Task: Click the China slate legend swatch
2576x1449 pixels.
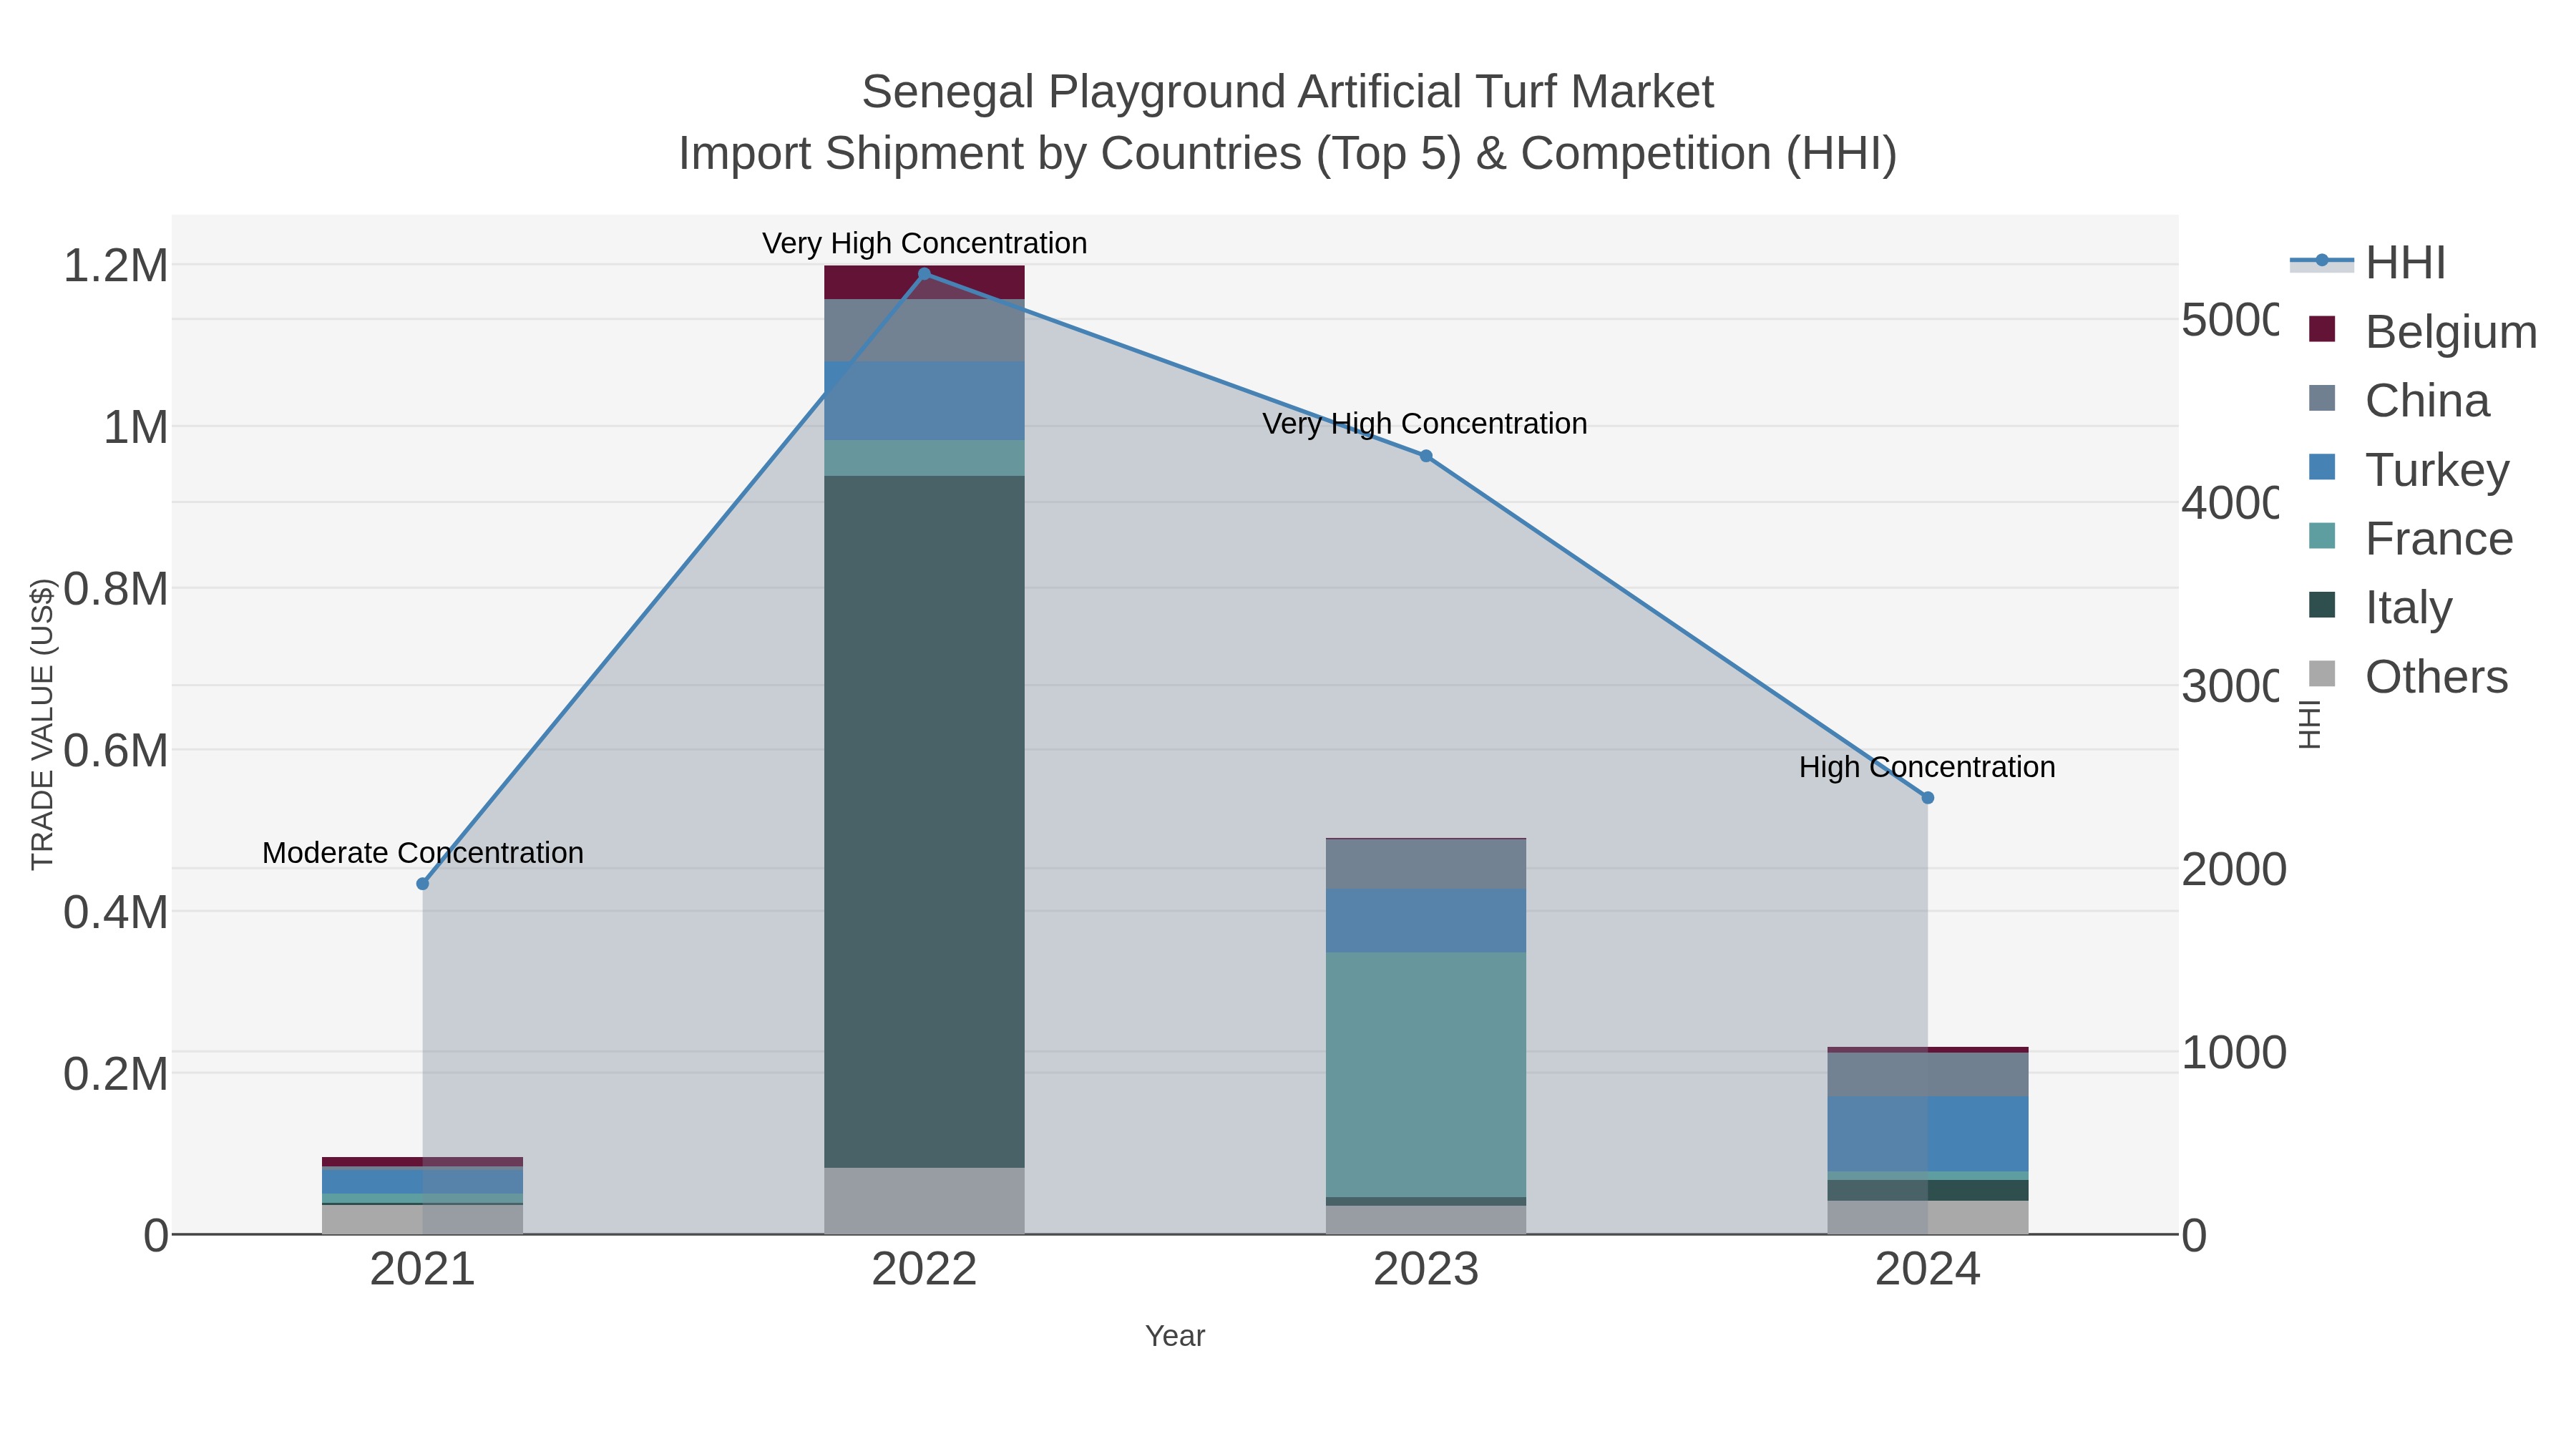Action: click(2322, 398)
